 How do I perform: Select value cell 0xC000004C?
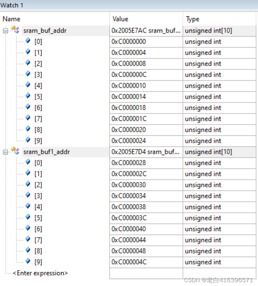[146, 262]
